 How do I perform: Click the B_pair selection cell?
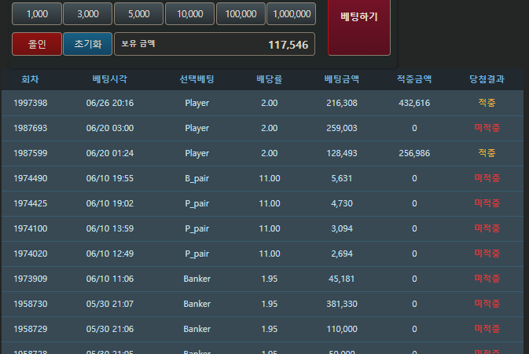point(197,178)
